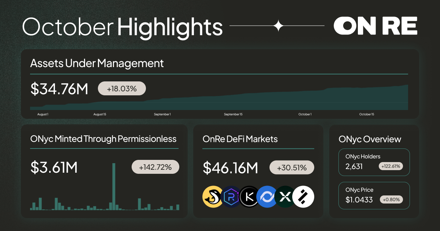Click the August 1 axis label

point(43,115)
